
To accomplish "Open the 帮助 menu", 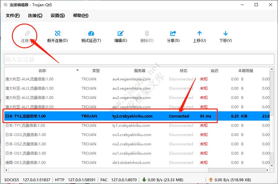I will point(80,15).
